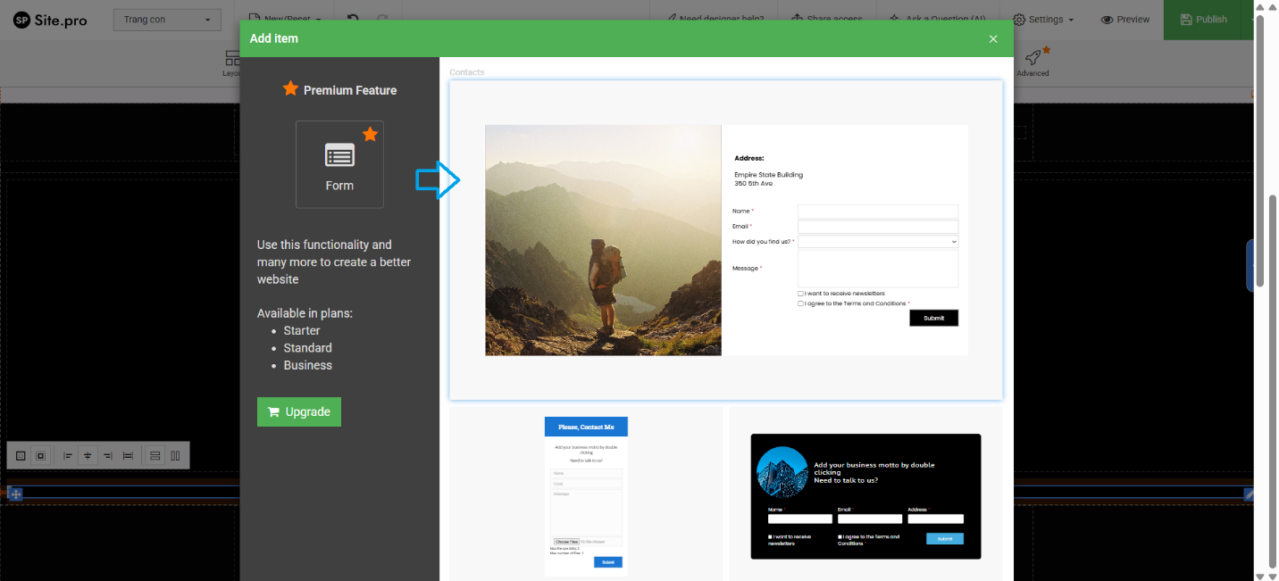1279x581 pixels.
Task: Pick the vertical stacking layout icon
Action: coord(155,456)
